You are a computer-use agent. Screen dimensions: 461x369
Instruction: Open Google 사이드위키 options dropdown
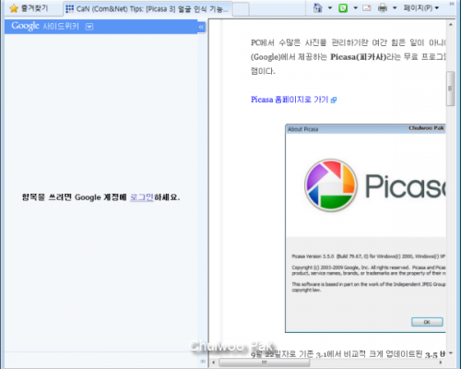[89, 27]
